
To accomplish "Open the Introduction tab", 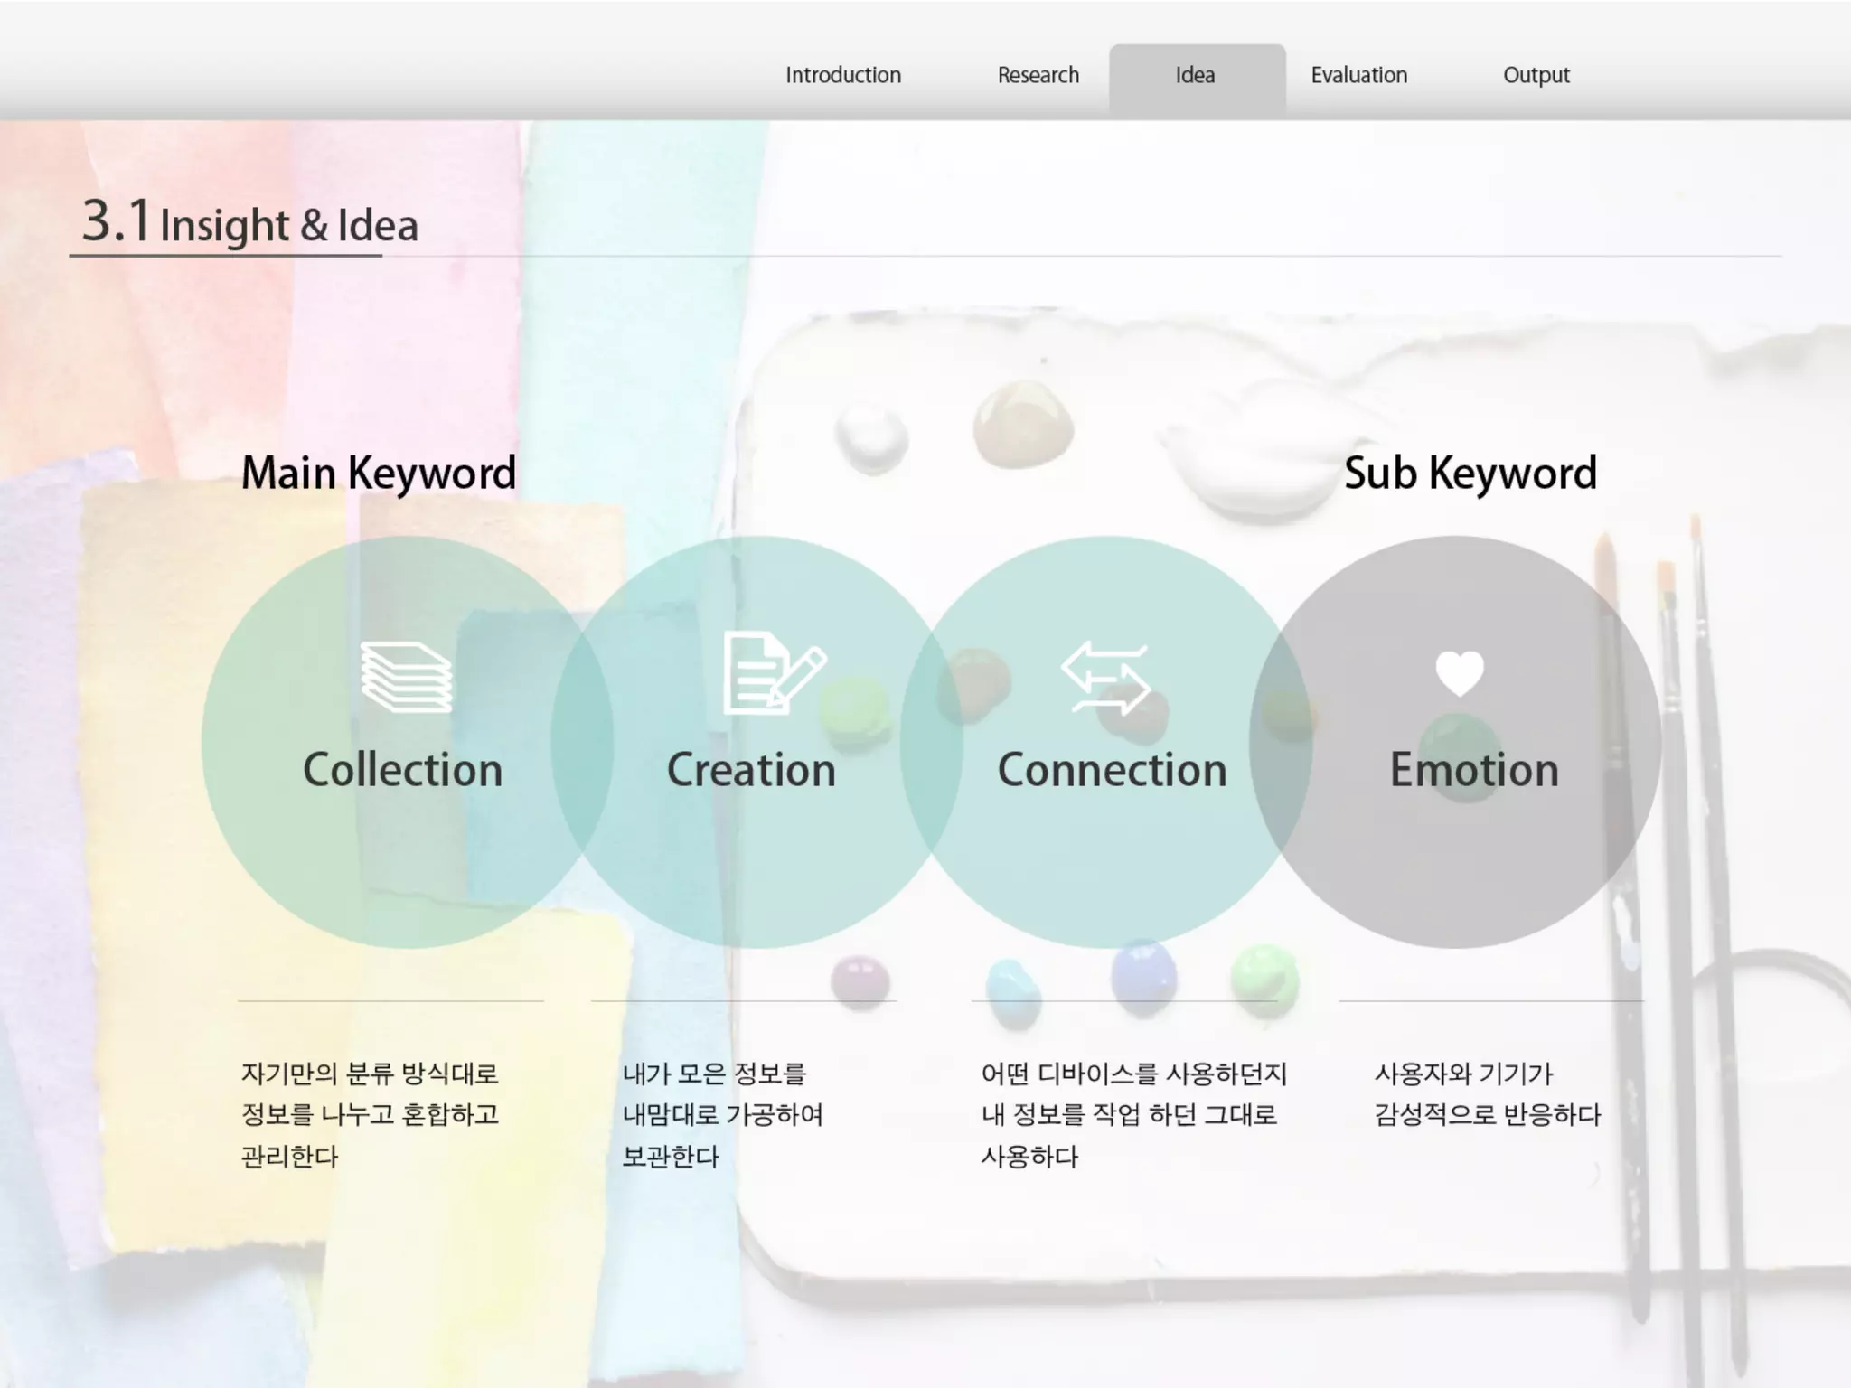I will coord(842,75).
